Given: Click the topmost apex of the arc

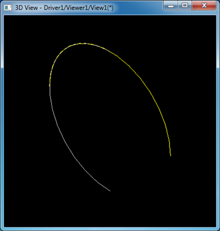Looking at the screenshot, I should click(82, 44).
